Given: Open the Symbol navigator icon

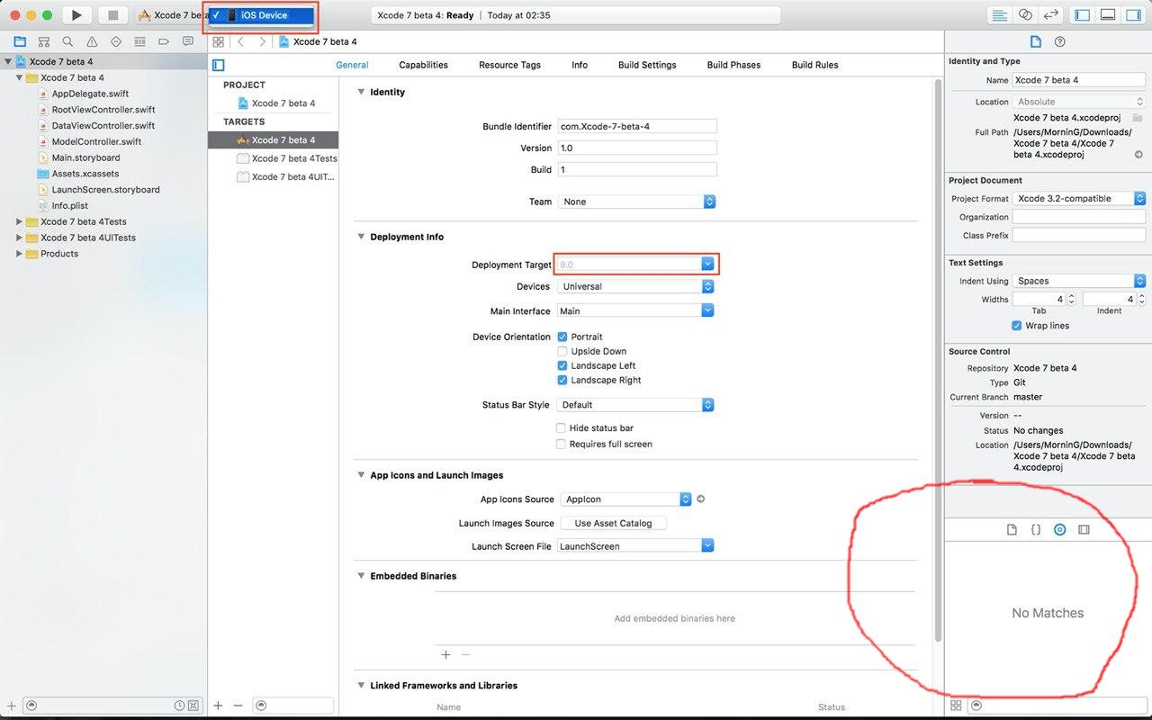Looking at the screenshot, I should pos(43,41).
